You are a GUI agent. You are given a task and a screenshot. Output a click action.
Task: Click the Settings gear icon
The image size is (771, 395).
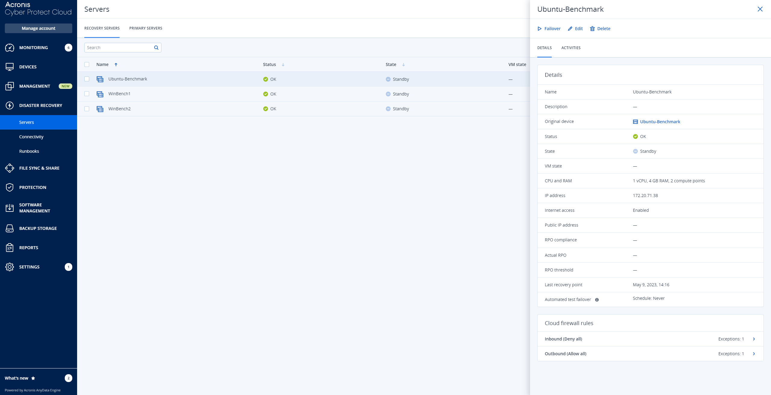coord(10,267)
